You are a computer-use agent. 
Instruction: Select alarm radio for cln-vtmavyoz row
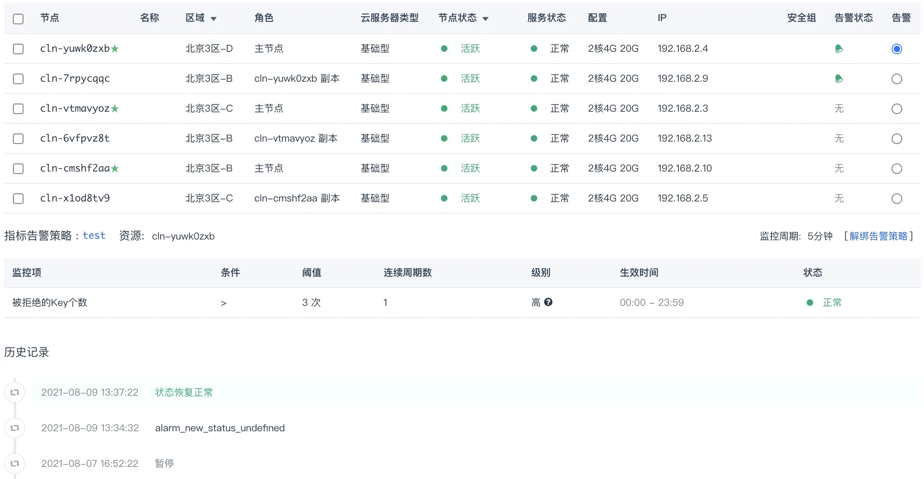tap(896, 109)
